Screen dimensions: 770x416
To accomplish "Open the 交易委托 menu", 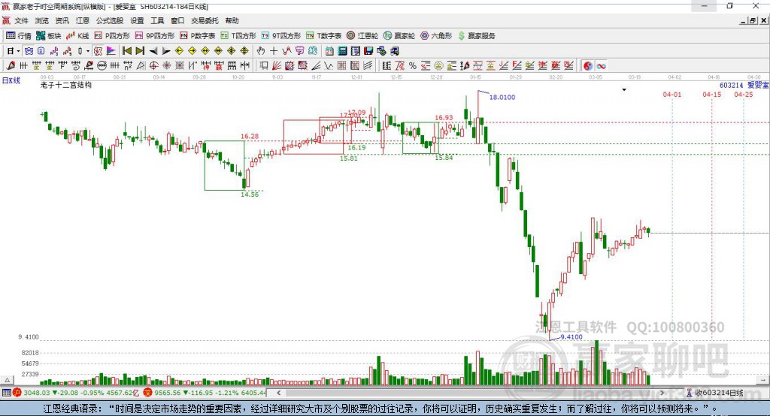I will (205, 20).
